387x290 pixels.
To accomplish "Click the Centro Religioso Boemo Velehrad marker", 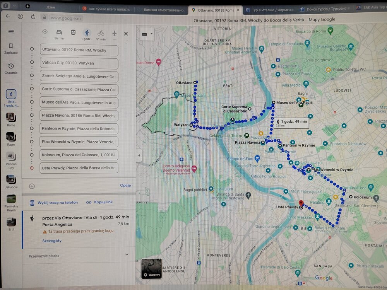I will [x=194, y=169].
